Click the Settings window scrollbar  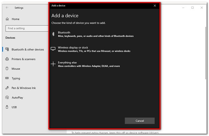click(x=206, y=53)
